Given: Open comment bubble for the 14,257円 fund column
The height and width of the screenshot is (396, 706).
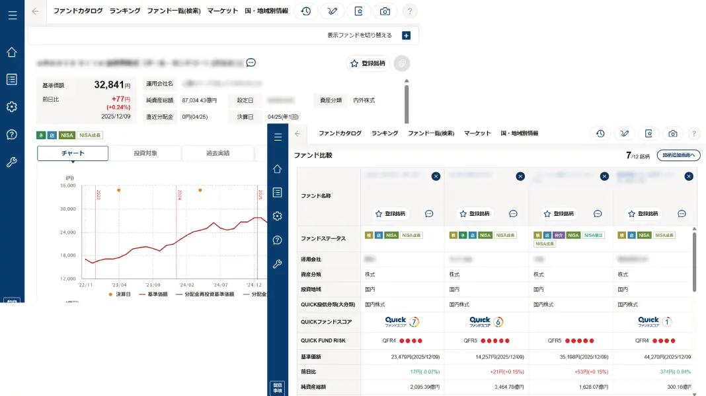Looking at the screenshot, I should 513,214.
